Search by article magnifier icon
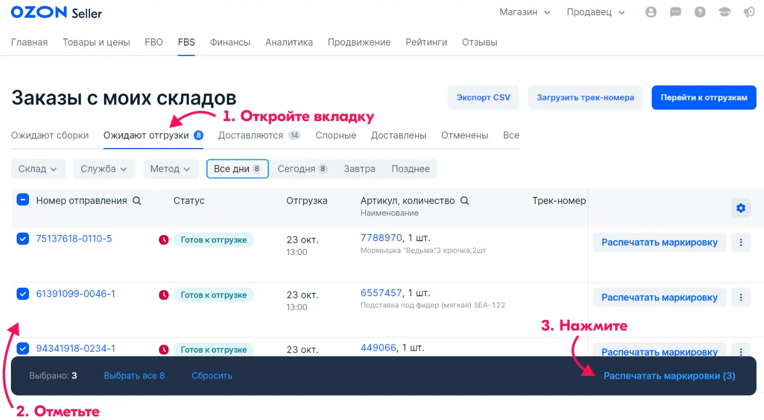Screen dimensions: 764x420 tap(465, 201)
